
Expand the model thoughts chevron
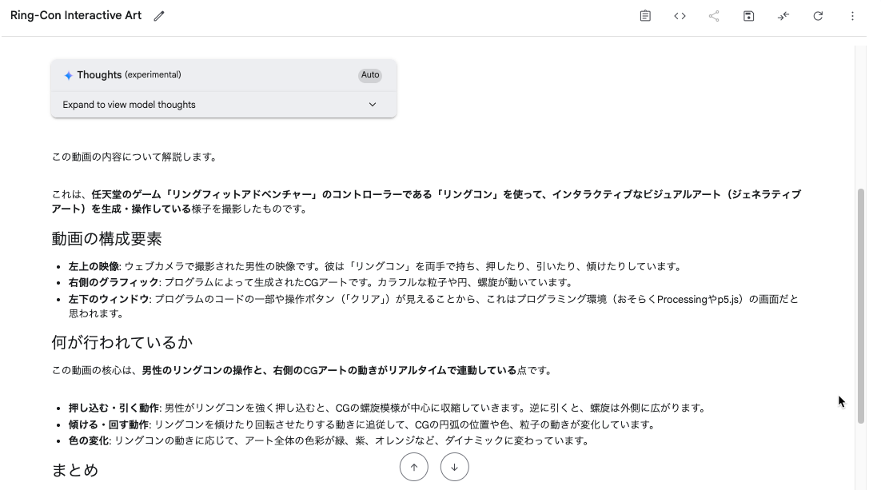[373, 105]
